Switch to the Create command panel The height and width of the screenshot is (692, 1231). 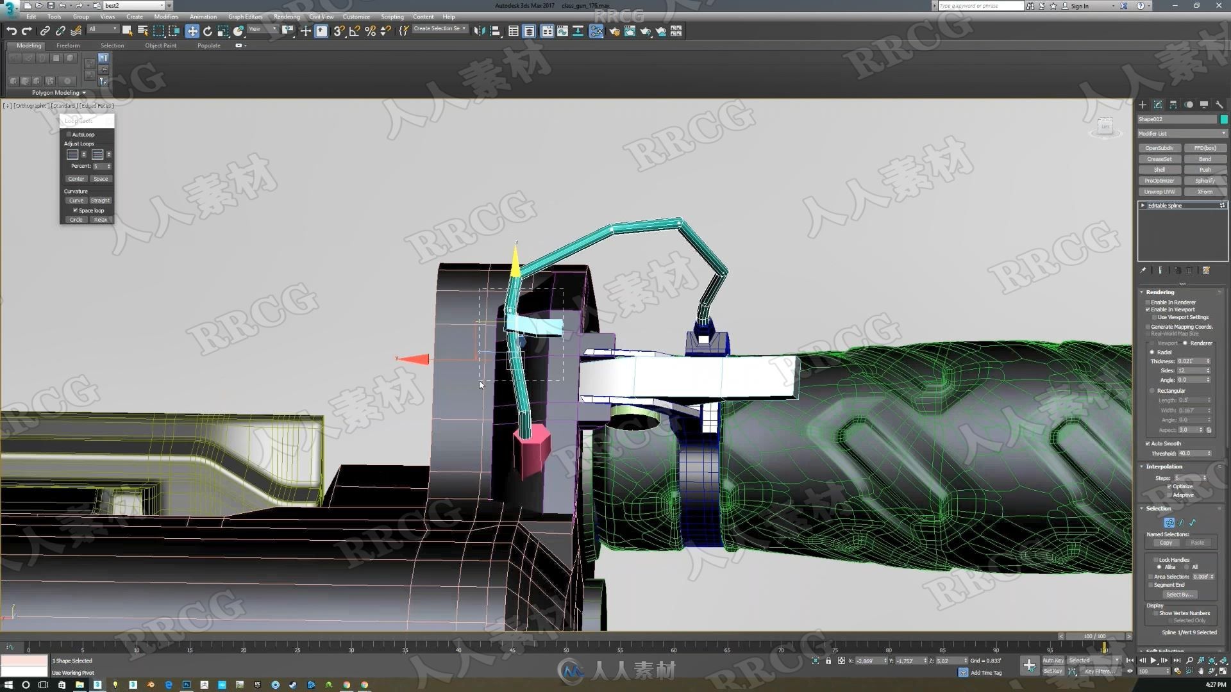(x=1143, y=104)
